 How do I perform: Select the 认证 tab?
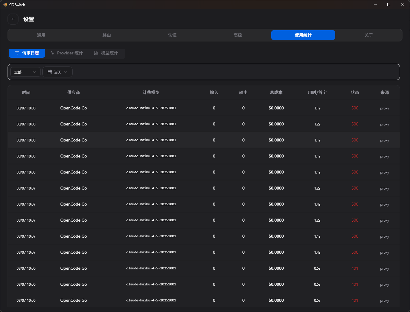coord(172,35)
